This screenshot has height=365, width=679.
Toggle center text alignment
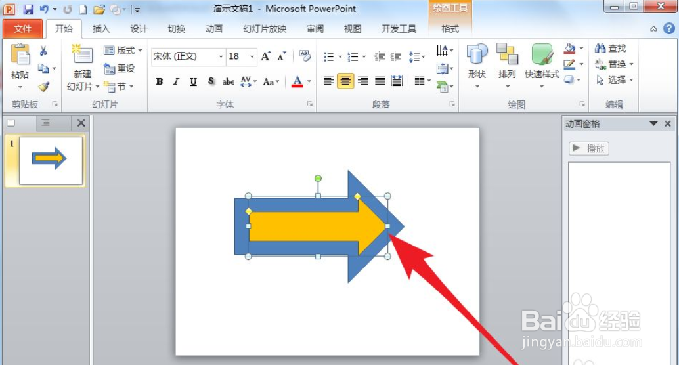point(345,81)
